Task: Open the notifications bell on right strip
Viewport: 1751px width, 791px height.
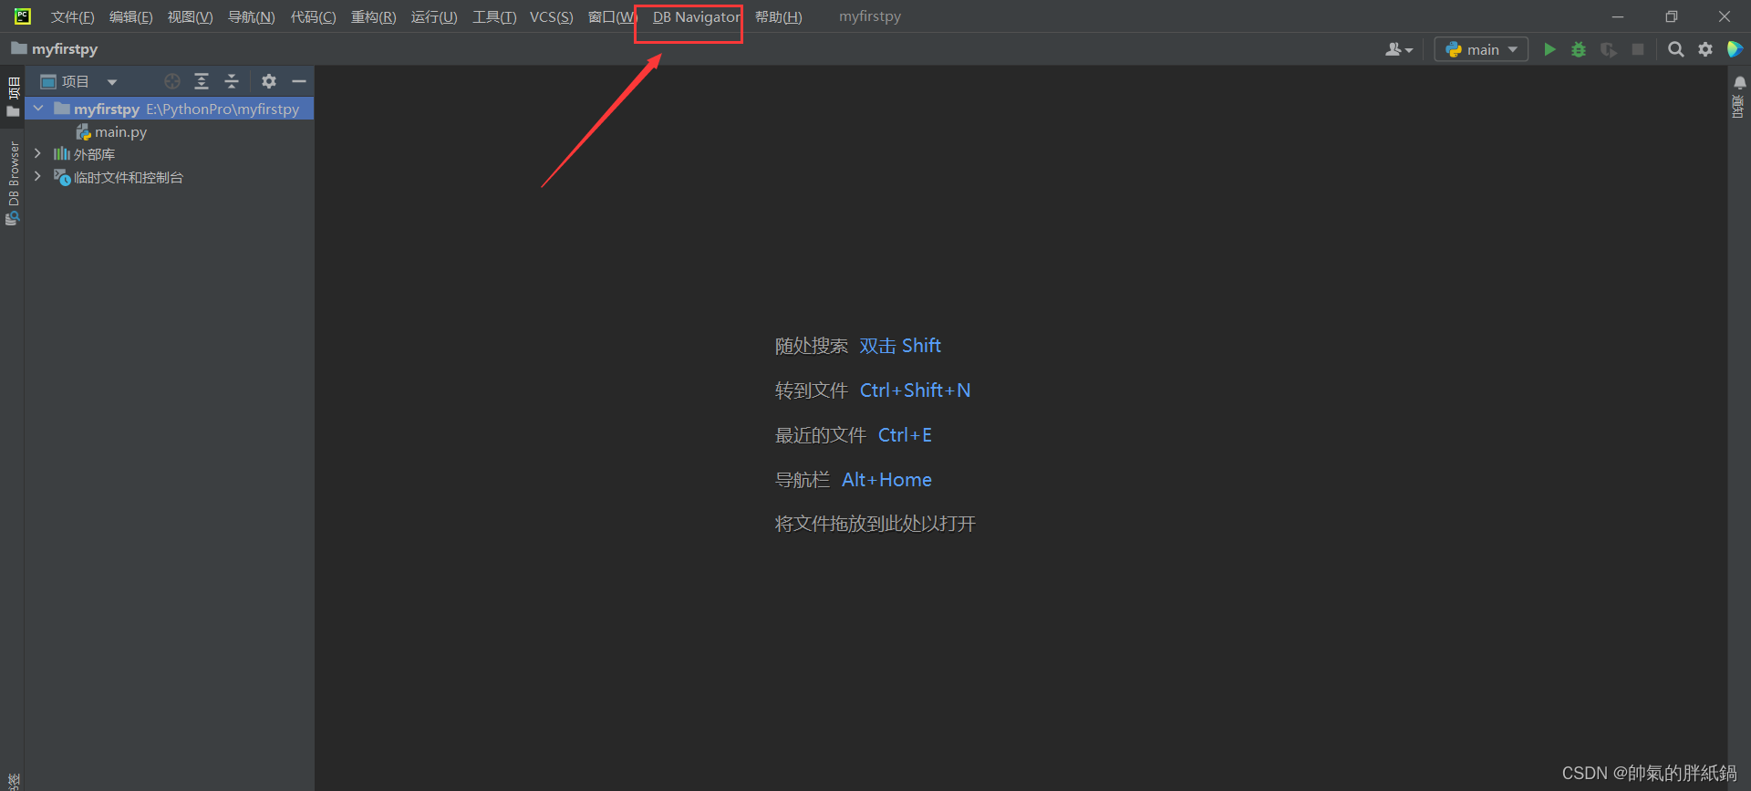Action: 1740,83
